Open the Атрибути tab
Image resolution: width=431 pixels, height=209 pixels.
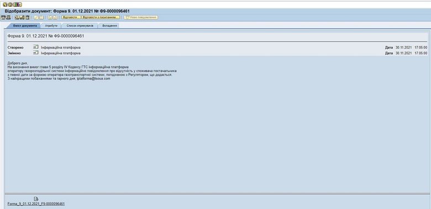click(x=51, y=25)
